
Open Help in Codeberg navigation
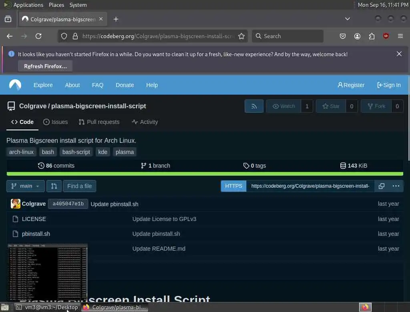(152, 85)
